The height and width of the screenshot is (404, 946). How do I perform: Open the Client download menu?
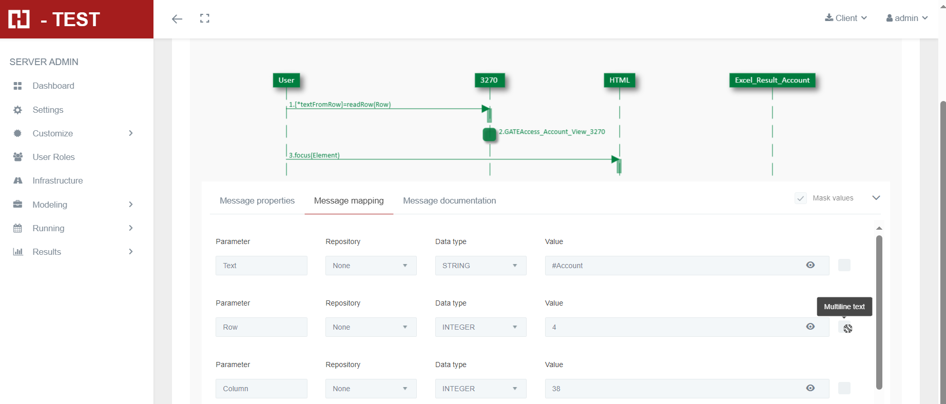846,18
